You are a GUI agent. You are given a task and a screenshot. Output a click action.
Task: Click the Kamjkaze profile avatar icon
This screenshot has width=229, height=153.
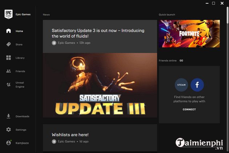point(9,142)
